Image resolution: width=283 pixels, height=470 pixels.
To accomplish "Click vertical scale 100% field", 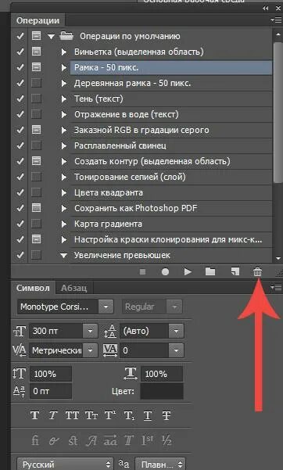I will (x=50, y=374).
